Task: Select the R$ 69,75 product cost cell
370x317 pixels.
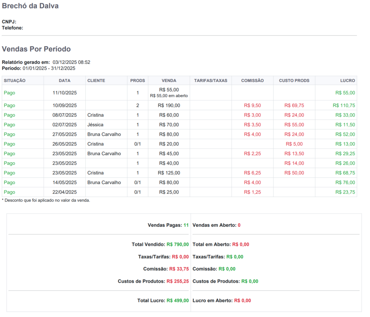Action: (x=294, y=105)
